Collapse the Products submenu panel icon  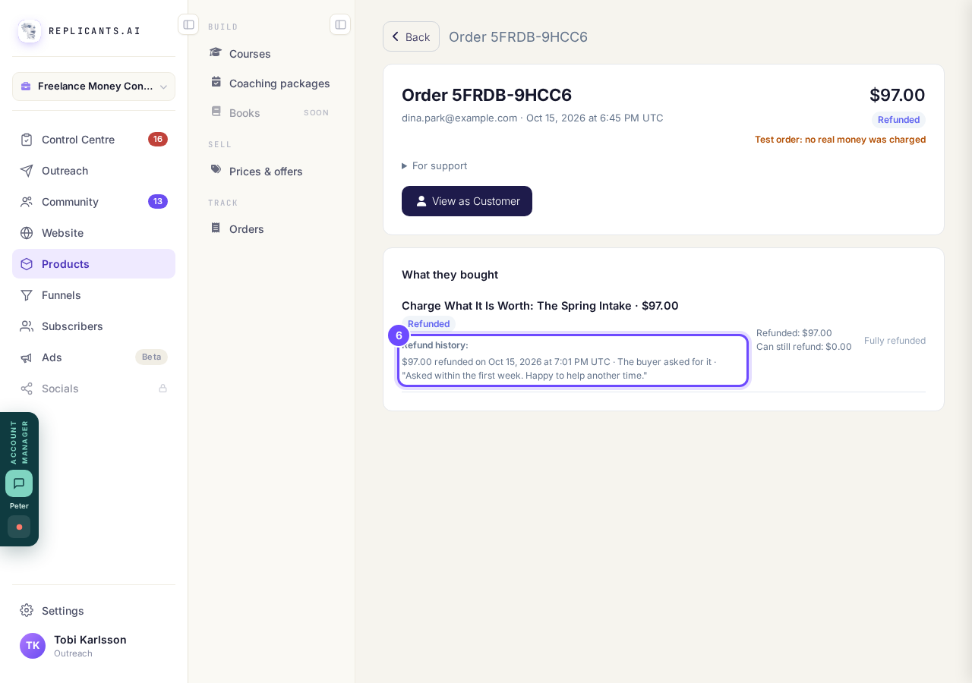point(340,24)
